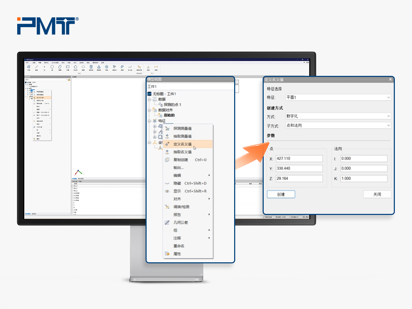The width and height of the screenshot is (412, 309).
Task: Select the 点 point tool in the ribbon
Action: click(x=44, y=68)
